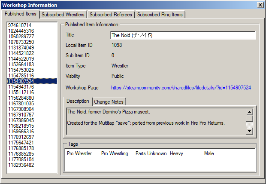The image size is (266, 184).
Task: Pick item 1167801035 from the list
Action: click(21, 104)
